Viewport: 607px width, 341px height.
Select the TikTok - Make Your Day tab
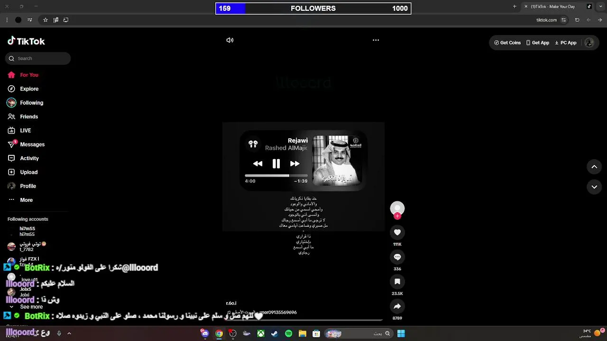[558, 7]
